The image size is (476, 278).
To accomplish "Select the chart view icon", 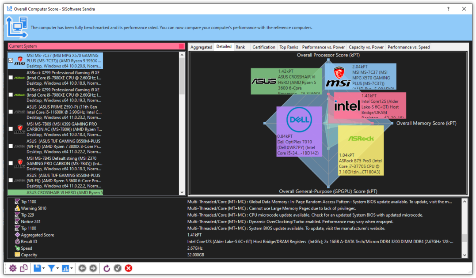I will pos(65,268).
